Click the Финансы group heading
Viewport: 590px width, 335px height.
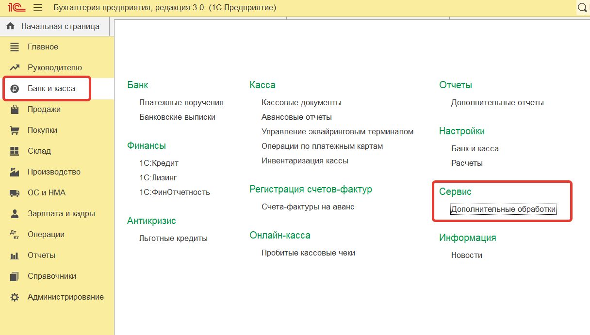point(147,146)
